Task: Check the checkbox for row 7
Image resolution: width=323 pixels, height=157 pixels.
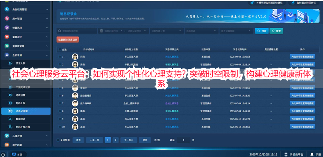Action: [60, 103]
